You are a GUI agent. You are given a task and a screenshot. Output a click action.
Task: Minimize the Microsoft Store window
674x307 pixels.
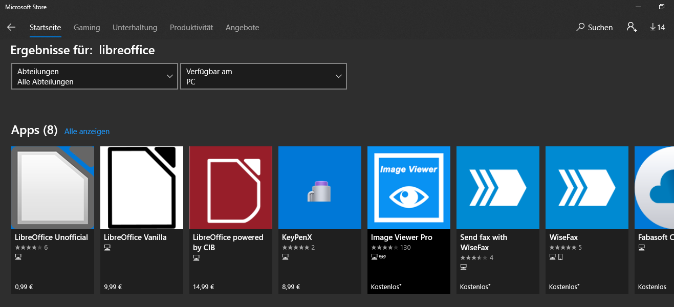(x=638, y=7)
